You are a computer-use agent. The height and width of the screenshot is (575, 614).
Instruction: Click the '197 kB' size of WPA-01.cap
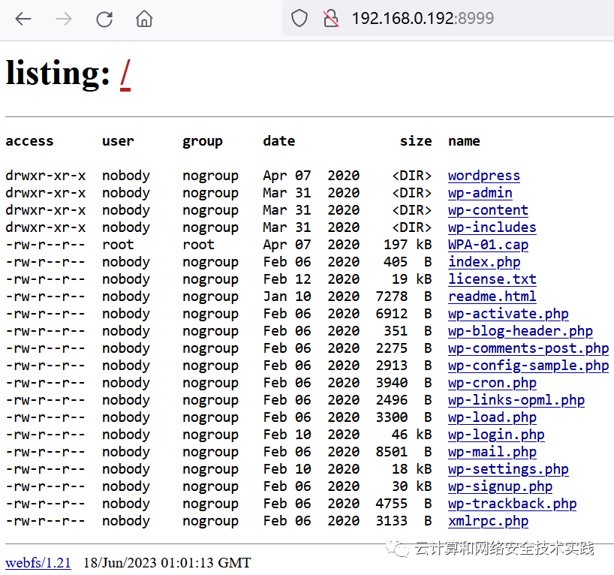408,245
